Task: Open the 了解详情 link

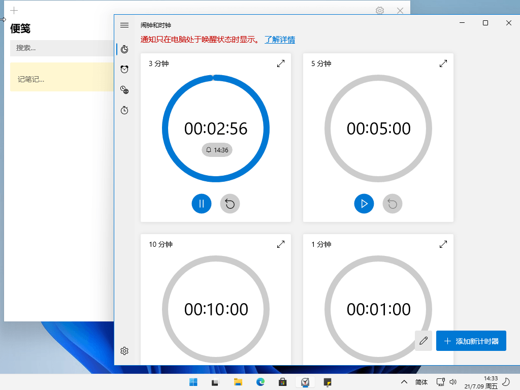Action: pyautogui.click(x=280, y=40)
